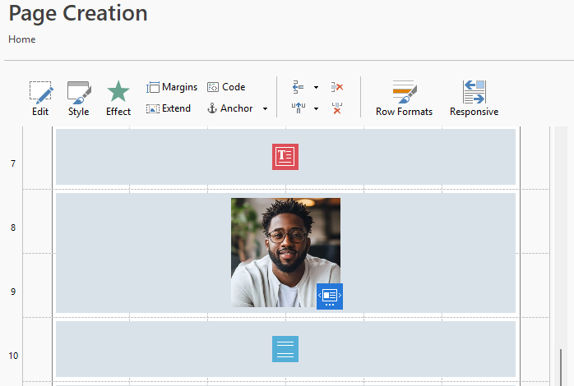574x386 pixels.
Task: Select the red text object in row 7
Action: pyautogui.click(x=285, y=157)
